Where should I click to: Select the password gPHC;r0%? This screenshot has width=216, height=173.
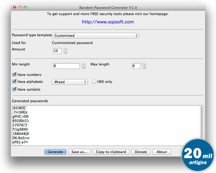tap(20, 117)
